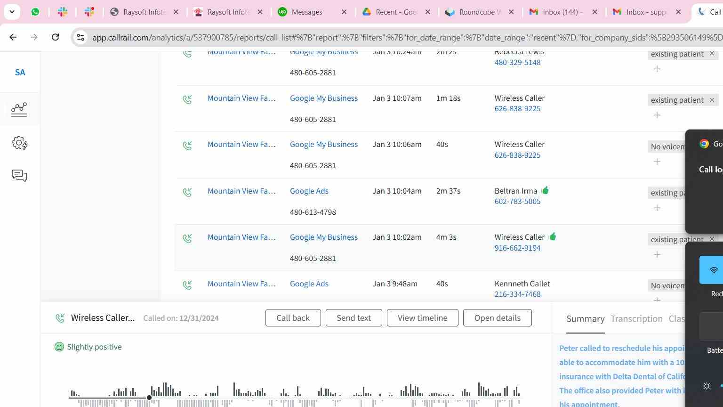Open Google My Business source for 10:06am call
The image size is (723, 407).
(324, 144)
